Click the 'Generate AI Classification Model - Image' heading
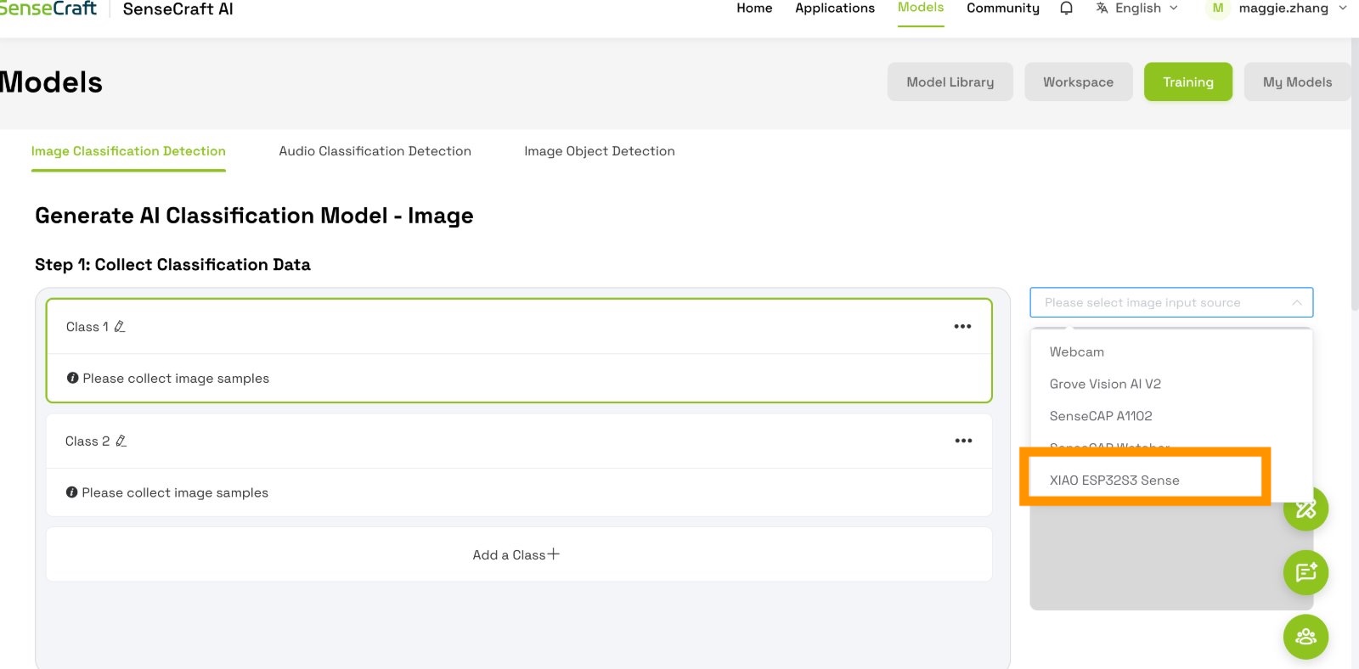Image resolution: width=1359 pixels, height=669 pixels. pyautogui.click(x=254, y=216)
